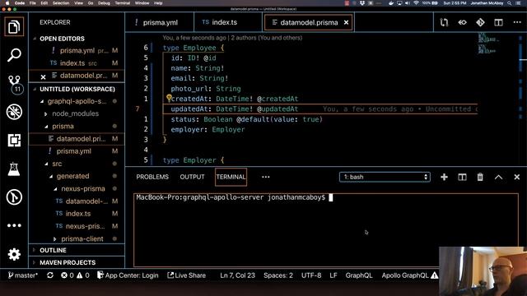The image size is (527, 296).
Task: Change language mode GraphQL in status bar
Action: coord(359,275)
